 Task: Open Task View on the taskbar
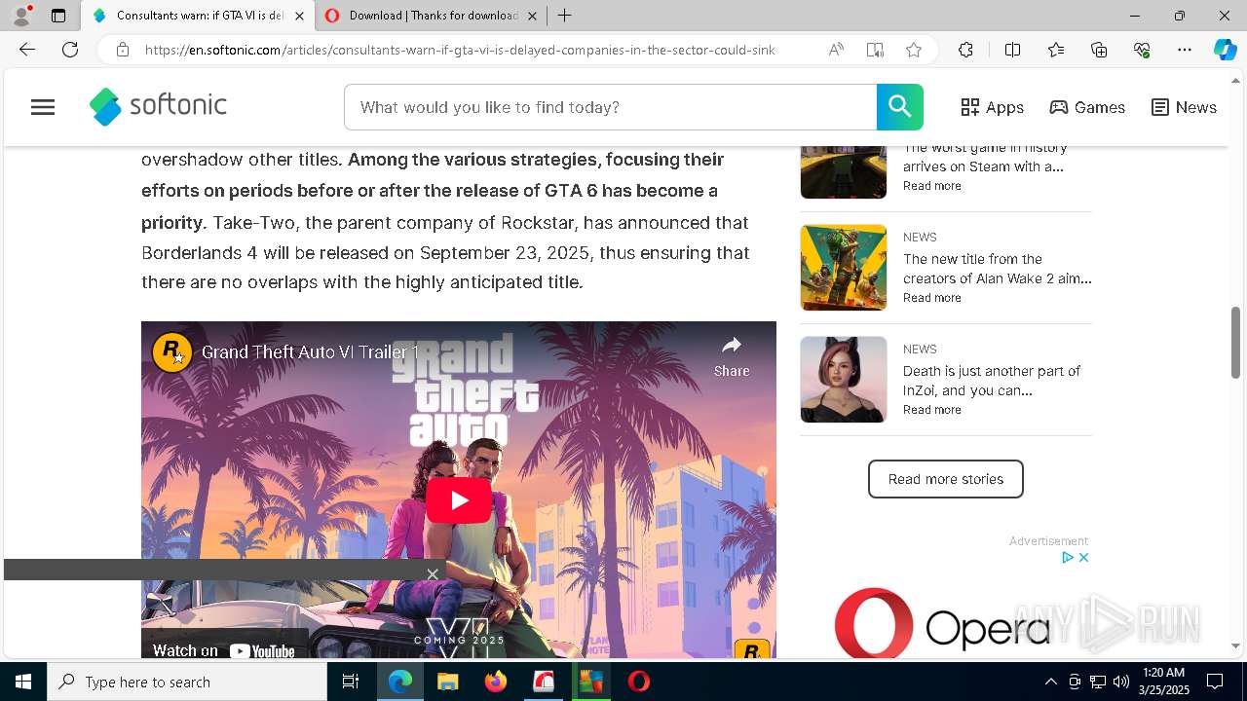click(x=351, y=682)
